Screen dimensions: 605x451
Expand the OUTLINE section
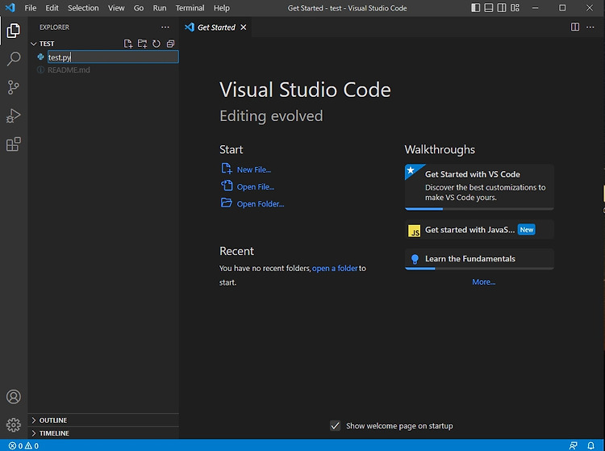[x=103, y=420]
